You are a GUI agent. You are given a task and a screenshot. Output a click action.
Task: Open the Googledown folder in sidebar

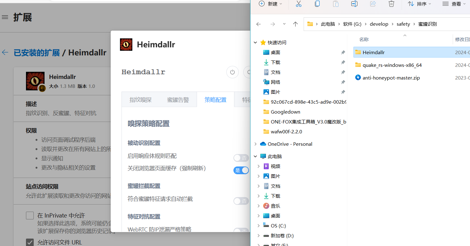(285, 112)
